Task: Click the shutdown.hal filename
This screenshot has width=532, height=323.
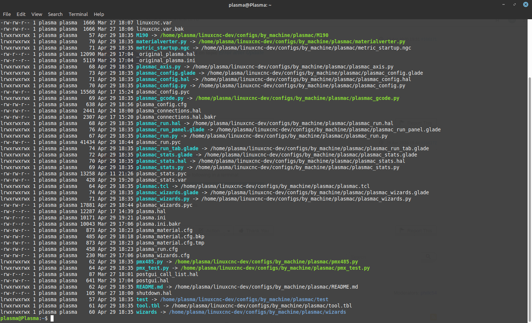Action: [154, 293]
